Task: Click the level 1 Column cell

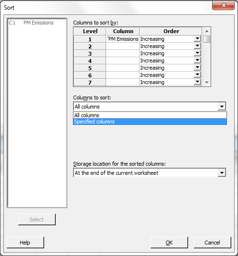Action: pos(123,39)
